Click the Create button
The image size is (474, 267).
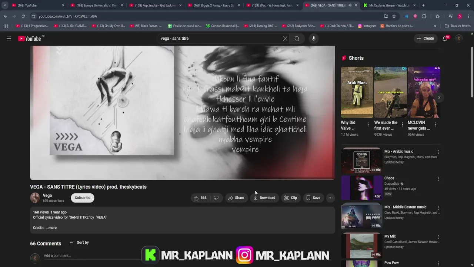[x=425, y=39]
